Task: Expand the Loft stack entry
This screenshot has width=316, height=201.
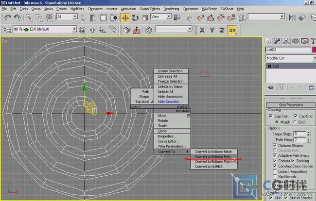Action: 269,66
